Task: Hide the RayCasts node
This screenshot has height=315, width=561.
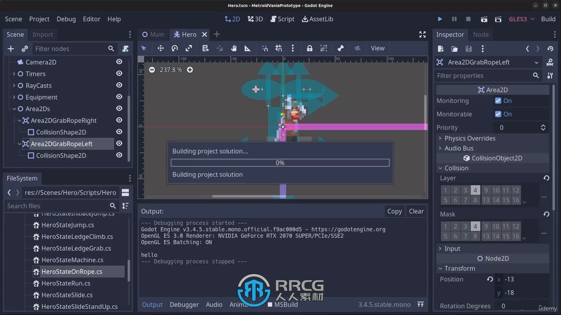Action: tap(119, 85)
